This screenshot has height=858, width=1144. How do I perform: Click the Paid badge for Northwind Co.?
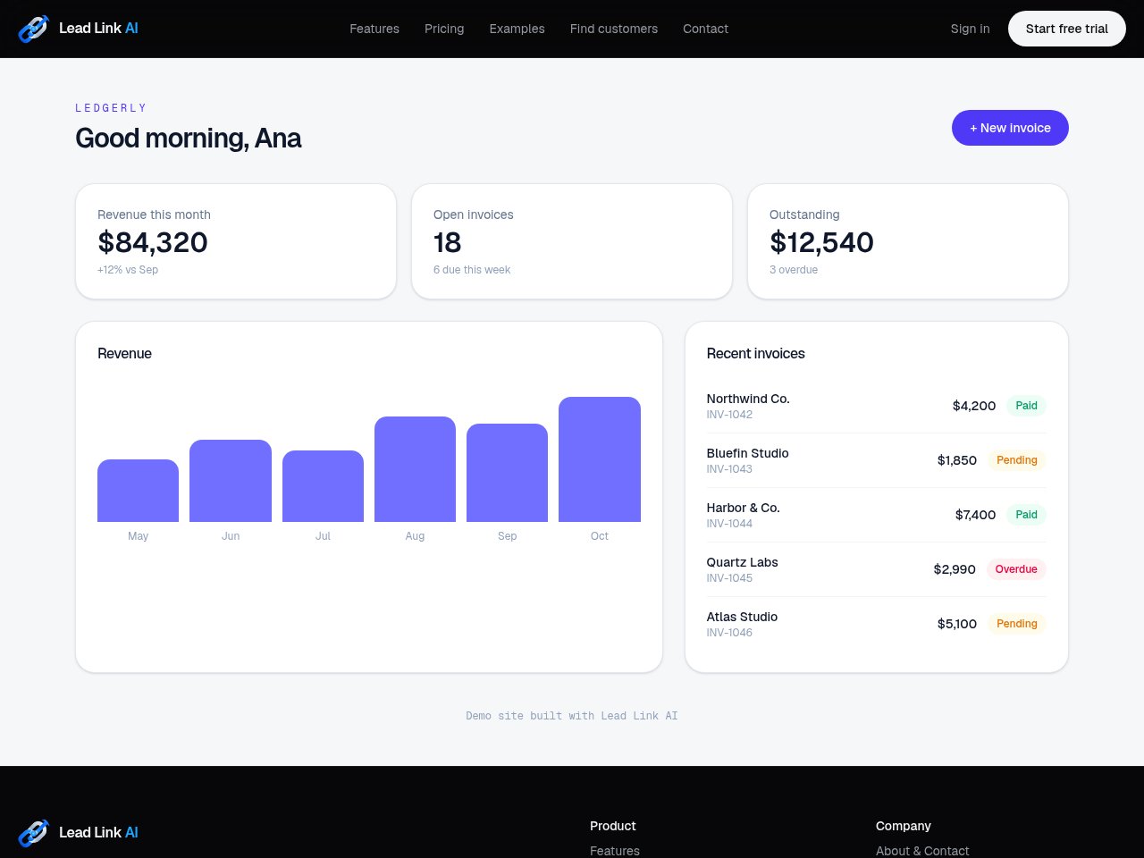(1026, 406)
